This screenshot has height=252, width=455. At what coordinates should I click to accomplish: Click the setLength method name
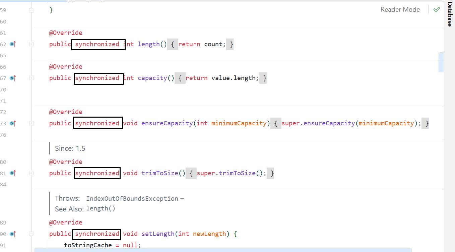point(158,234)
